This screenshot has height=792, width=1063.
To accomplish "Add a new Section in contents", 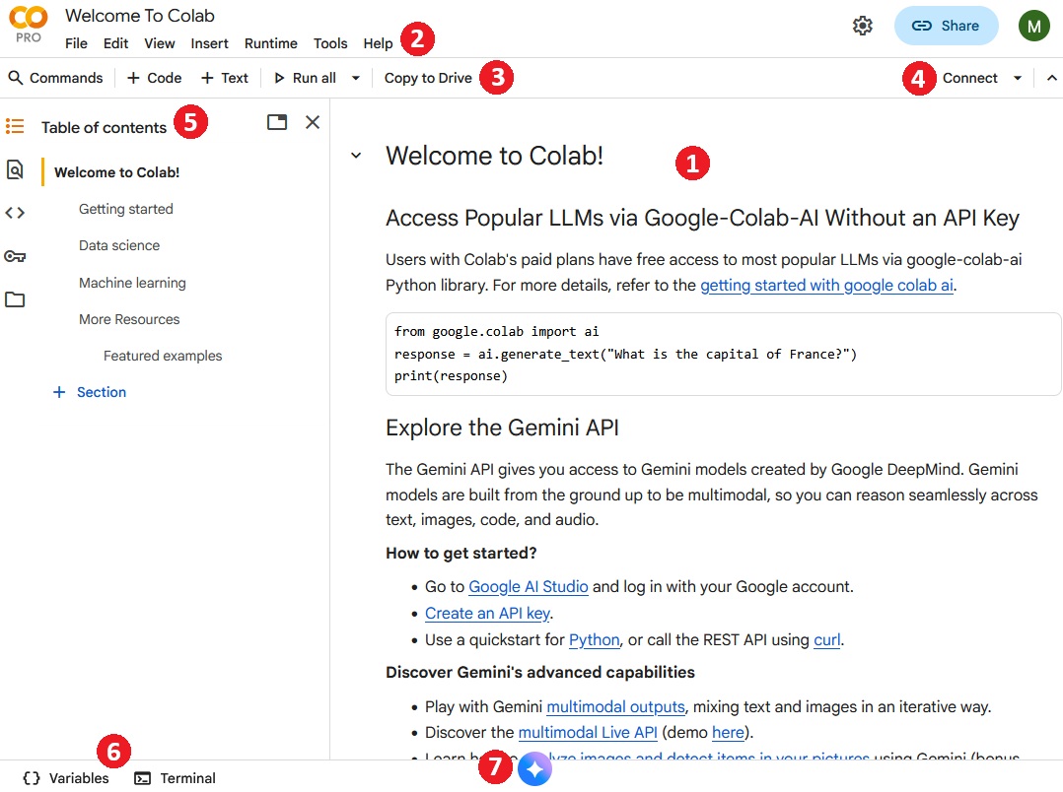I will pos(90,392).
